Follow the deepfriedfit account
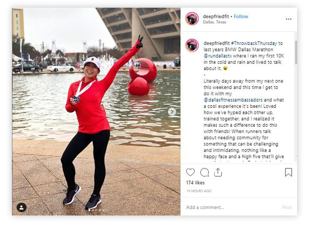 point(241,16)
